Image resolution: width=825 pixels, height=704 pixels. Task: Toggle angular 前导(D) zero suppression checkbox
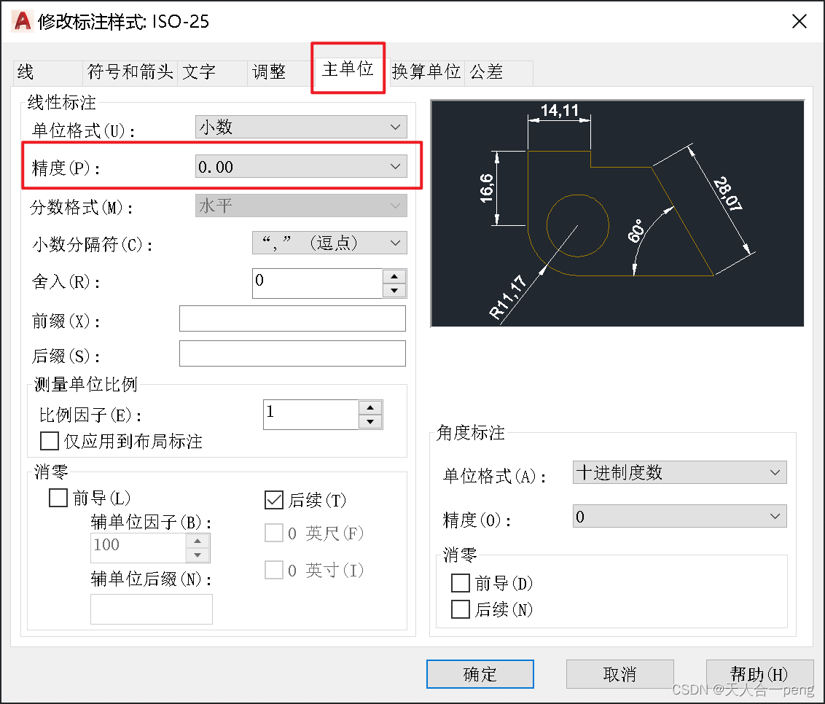pyautogui.click(x=461, y=583)
